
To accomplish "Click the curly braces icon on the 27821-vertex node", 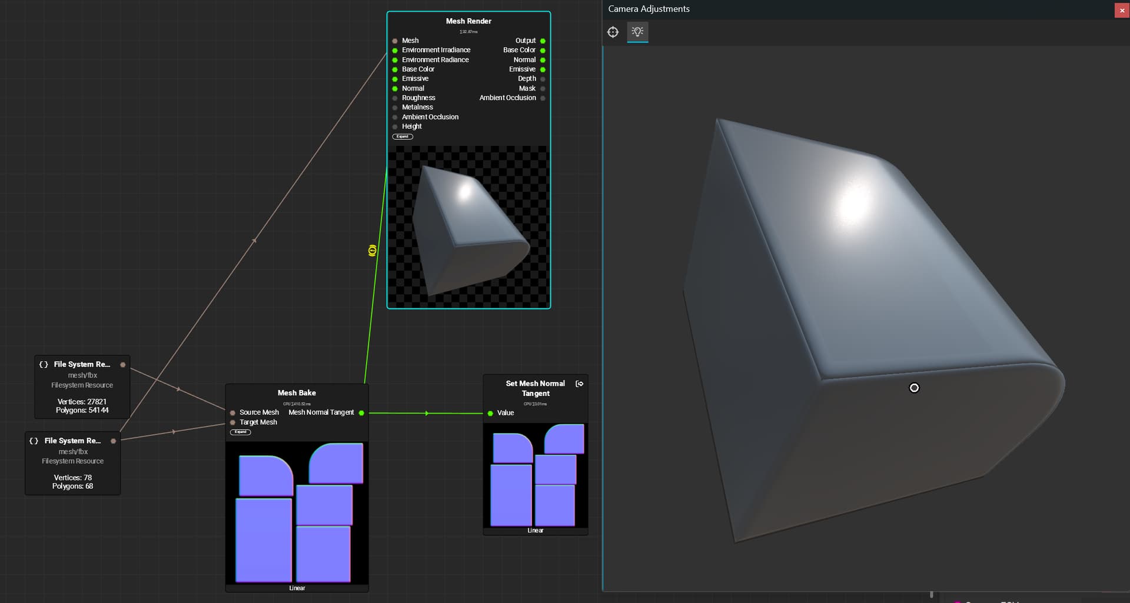I will click(44, 365).
